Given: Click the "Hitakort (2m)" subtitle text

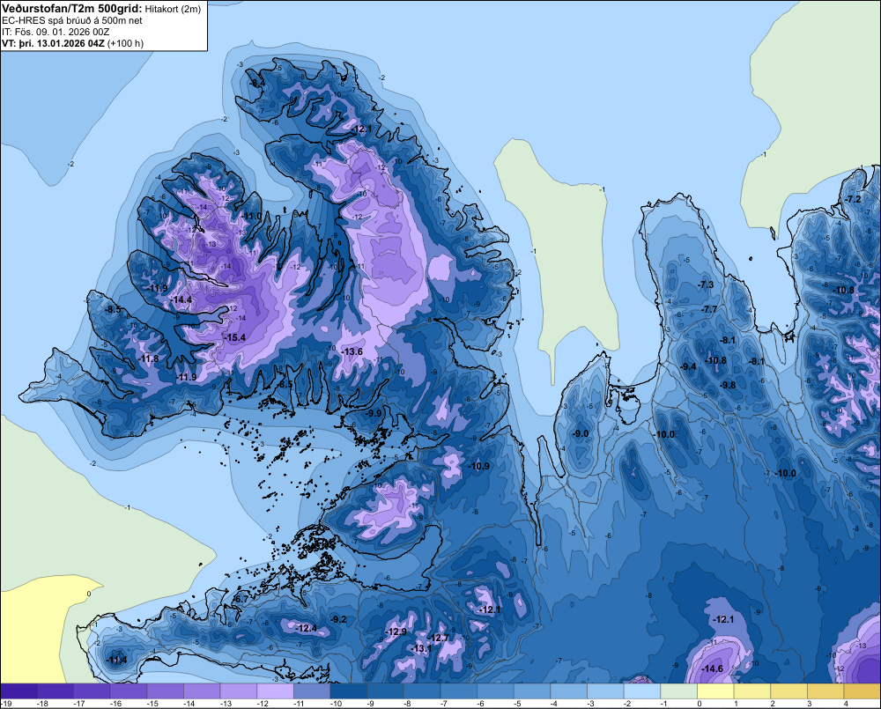Looking at the screenshot, I should [173, 9].
